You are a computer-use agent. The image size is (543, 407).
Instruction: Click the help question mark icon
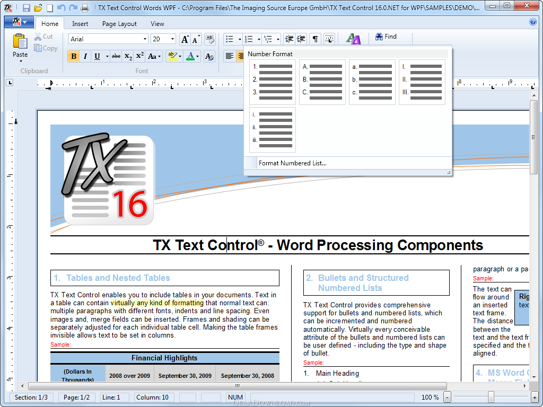533,22
